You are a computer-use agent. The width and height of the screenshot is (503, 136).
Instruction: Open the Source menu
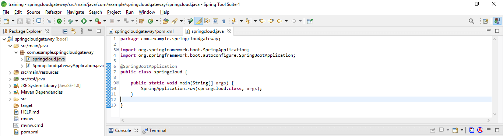[34, 12]
